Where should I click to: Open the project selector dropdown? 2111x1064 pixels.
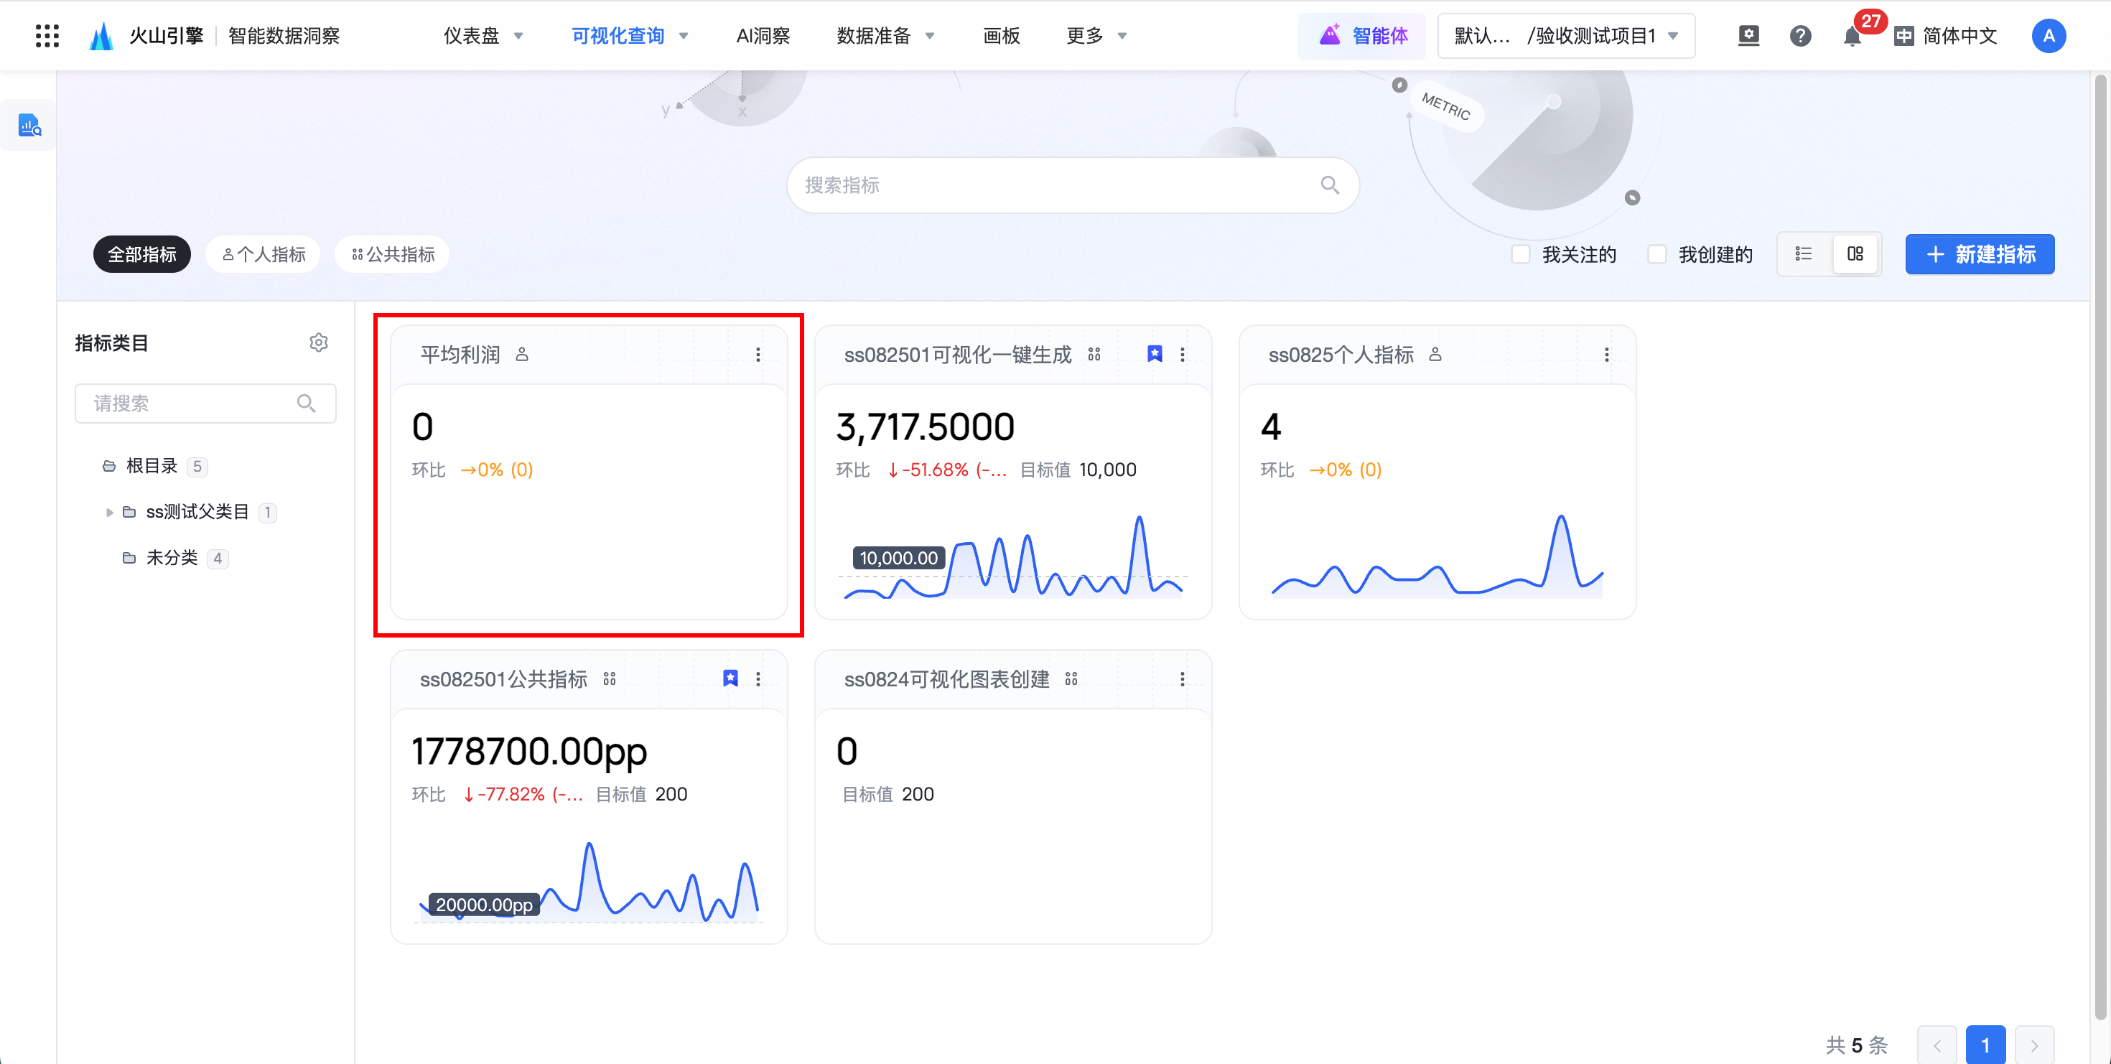(x=1565, y=36)
